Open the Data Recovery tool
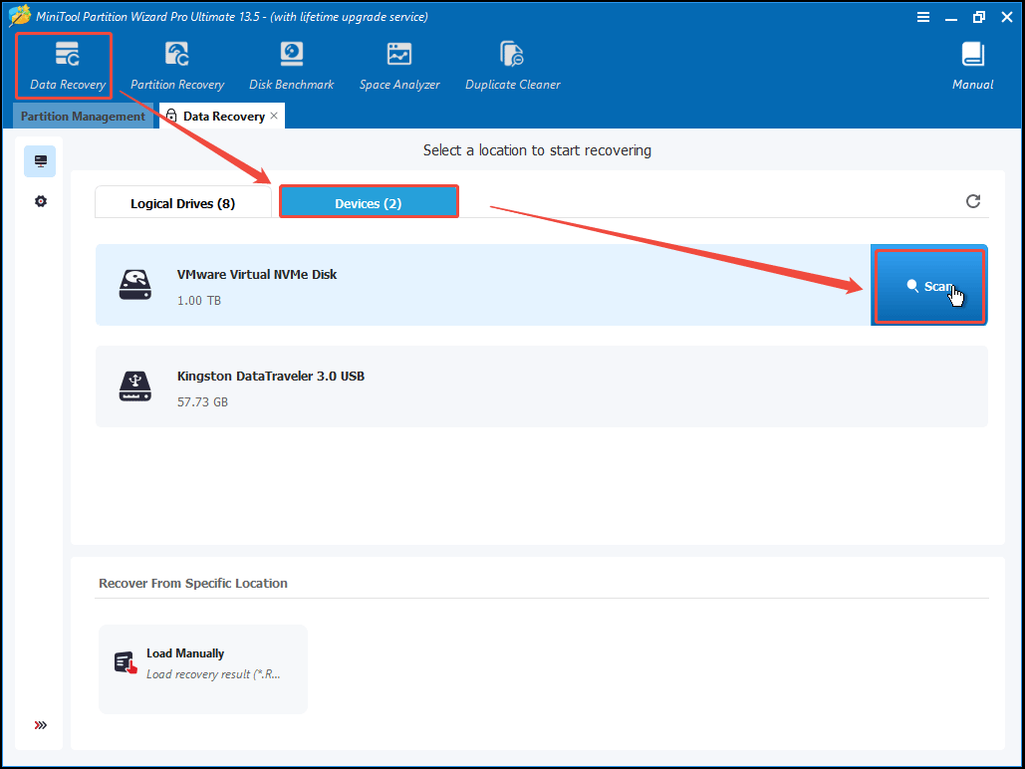This screenshot has width=1025, height=769. (67, 66)
